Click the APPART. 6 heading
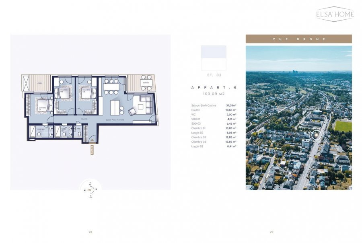The image size is (362, 243). pos(214,87)
